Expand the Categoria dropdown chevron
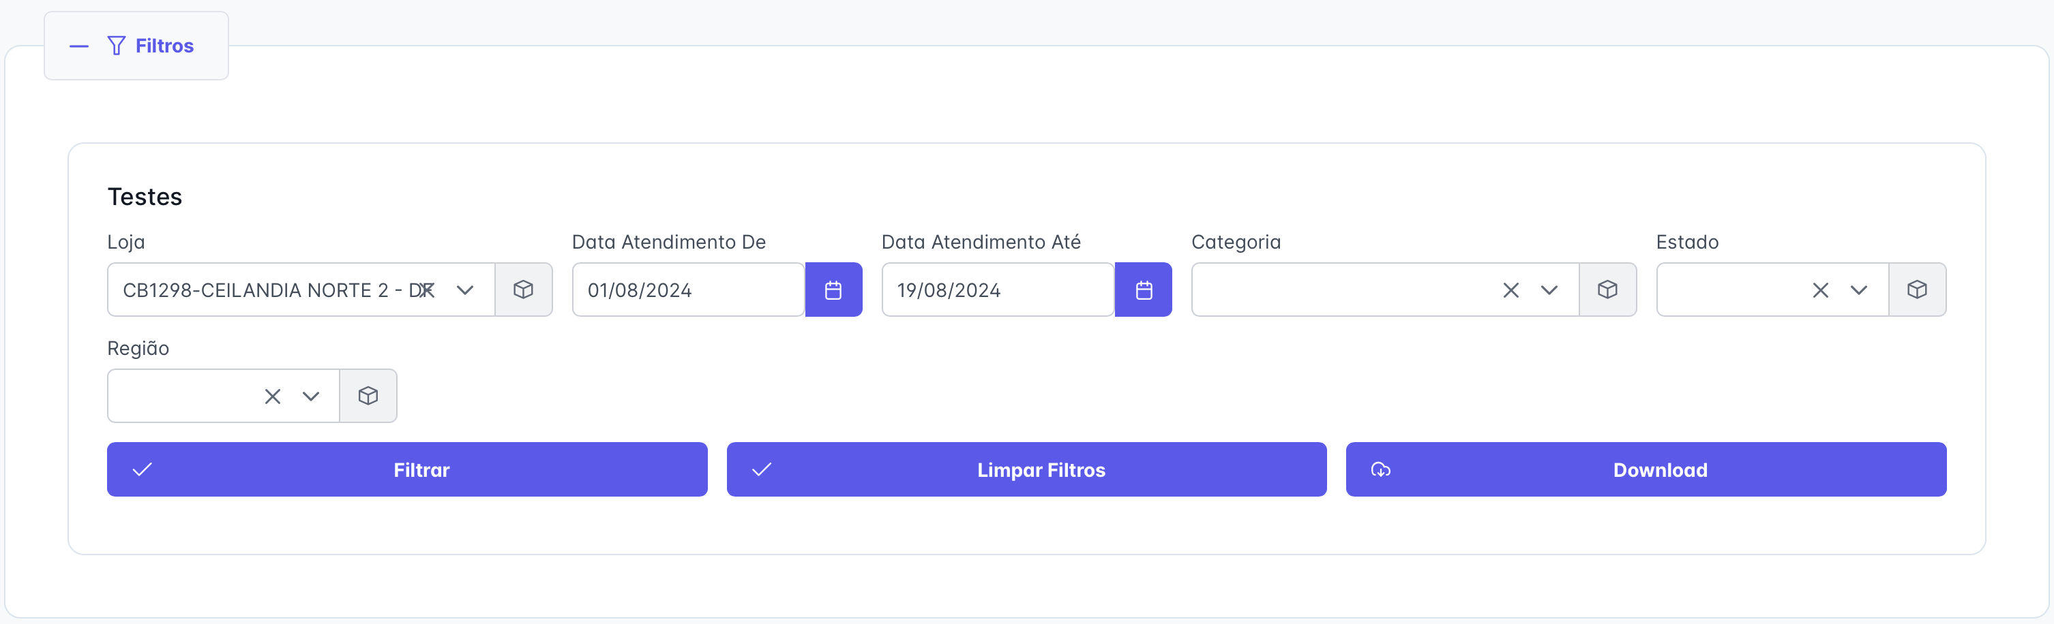 (x=1549, y=290)
